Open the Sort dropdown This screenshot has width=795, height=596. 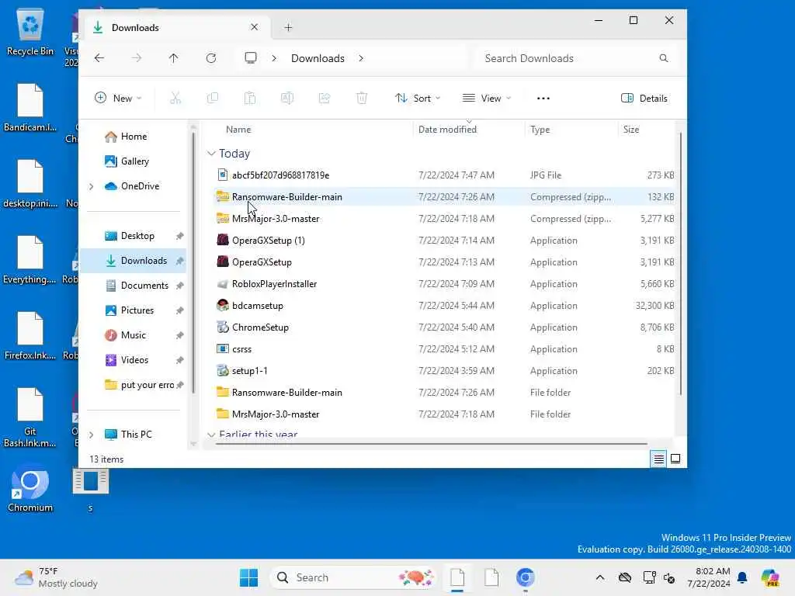coord(417,99)
